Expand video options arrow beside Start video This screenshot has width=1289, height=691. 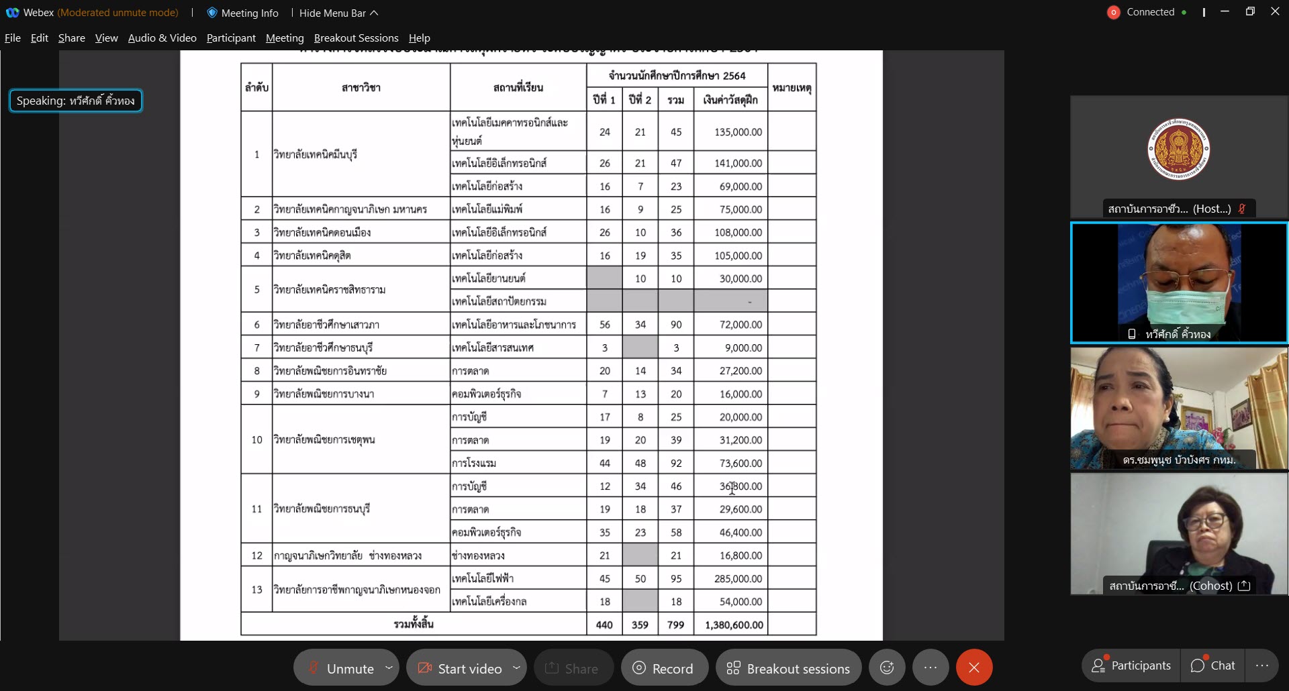tap(516, 668)
